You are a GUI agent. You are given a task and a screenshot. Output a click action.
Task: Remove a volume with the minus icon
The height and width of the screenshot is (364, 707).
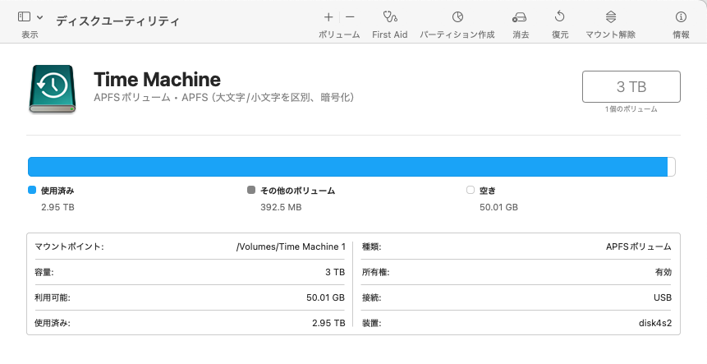point(350,17)
